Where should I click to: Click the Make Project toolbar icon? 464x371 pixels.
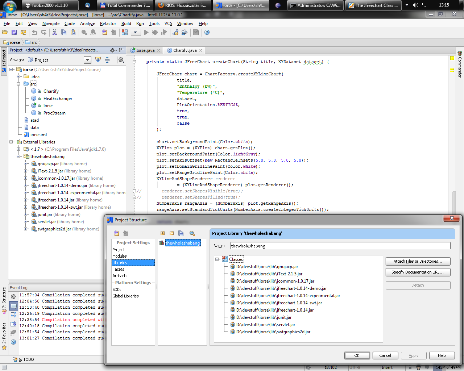125,32
